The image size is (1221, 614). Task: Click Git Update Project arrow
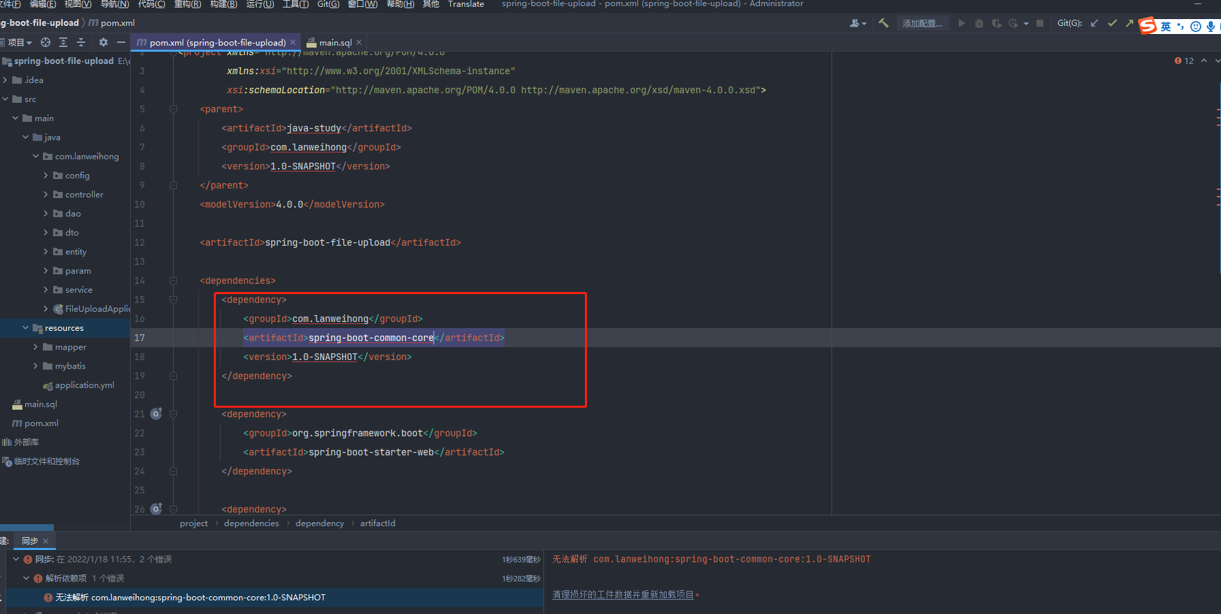click(x=1094, y=23)
